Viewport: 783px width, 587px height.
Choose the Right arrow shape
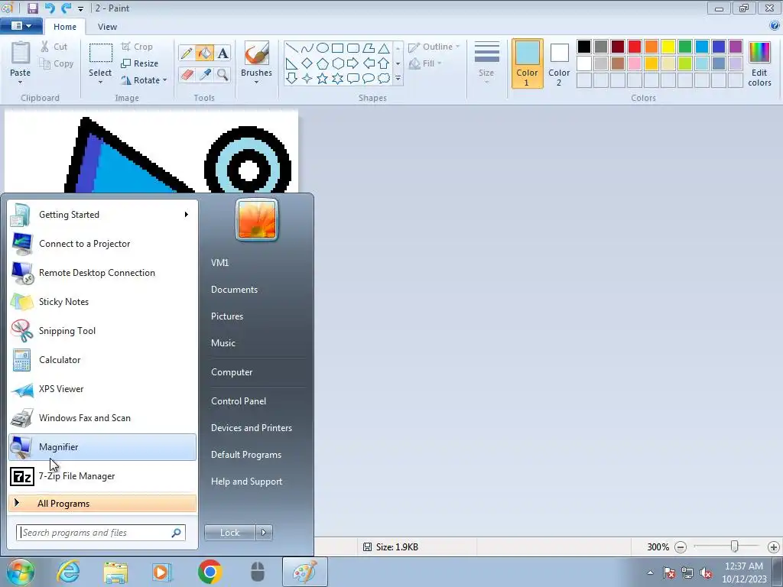coord(353,63)
